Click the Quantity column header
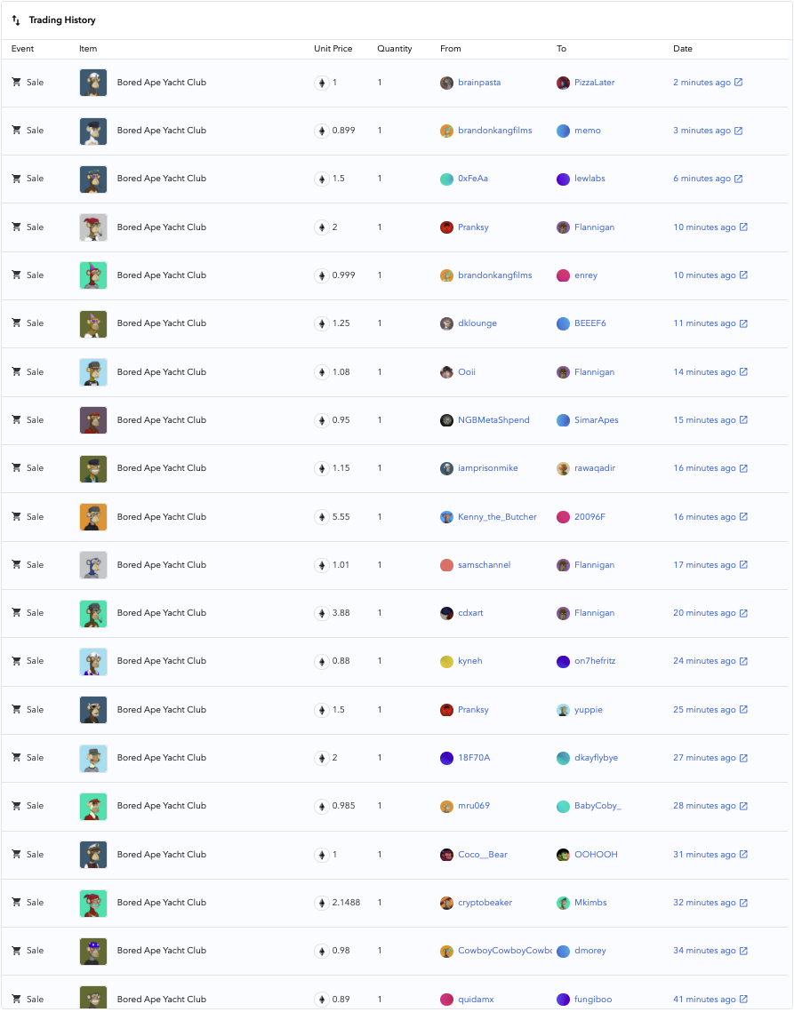Screen dimensions: 794x1012 pos(395,48)
